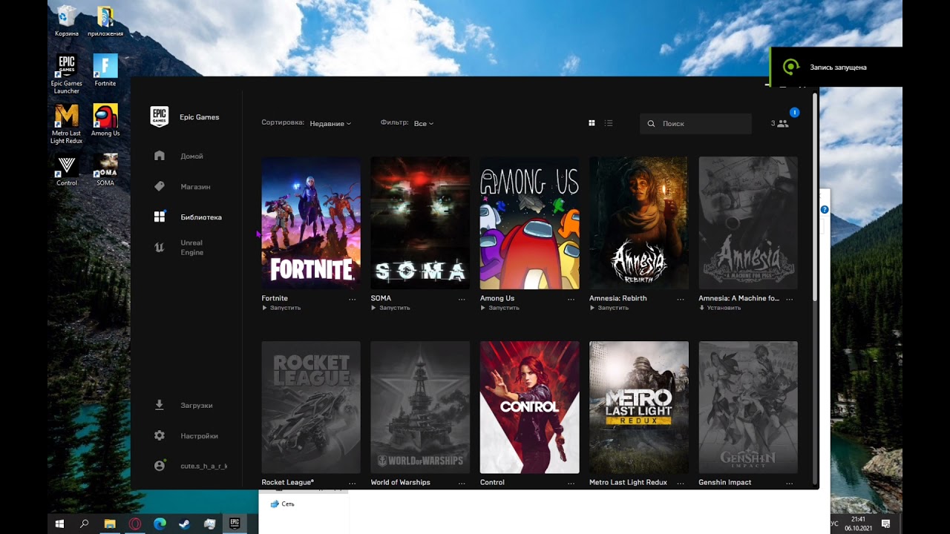The height and width of the screenshot is (534, 950).
Task: Click the account avatar icon
Action: point(159,466)
